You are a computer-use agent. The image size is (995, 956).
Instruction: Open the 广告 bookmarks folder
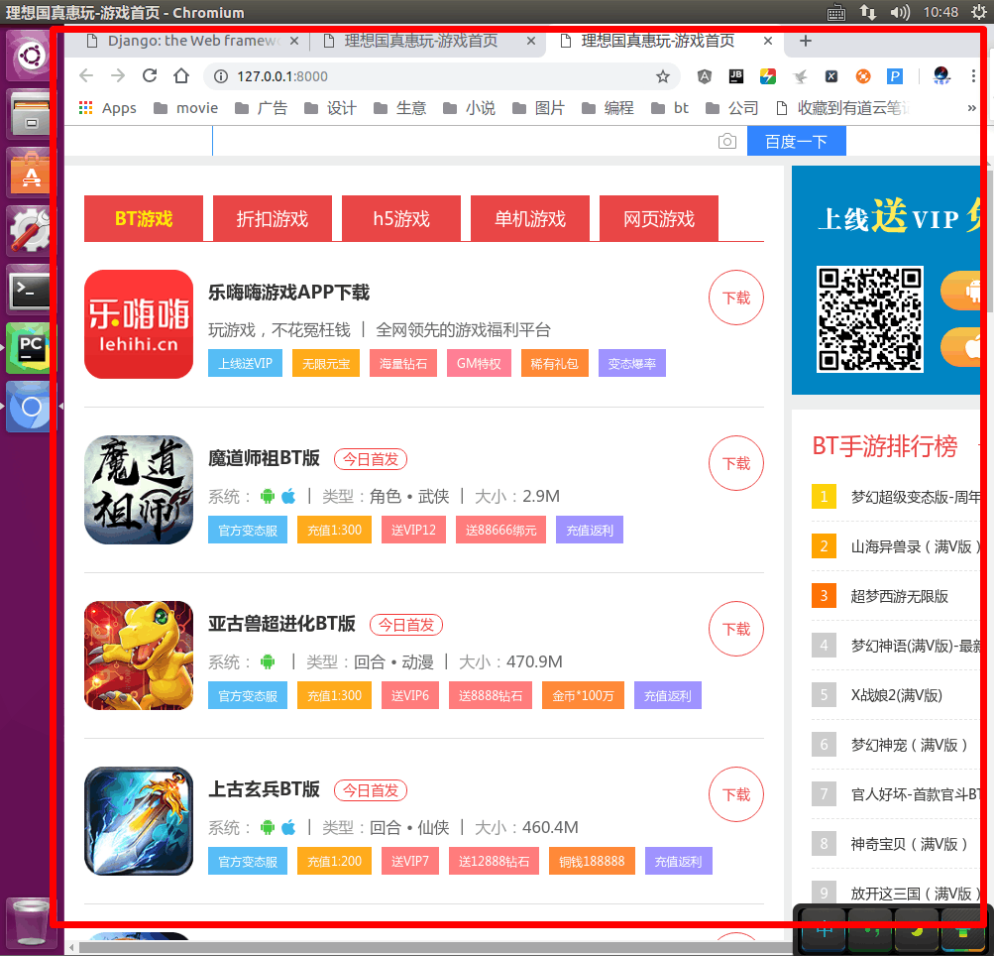coord(261,108)
